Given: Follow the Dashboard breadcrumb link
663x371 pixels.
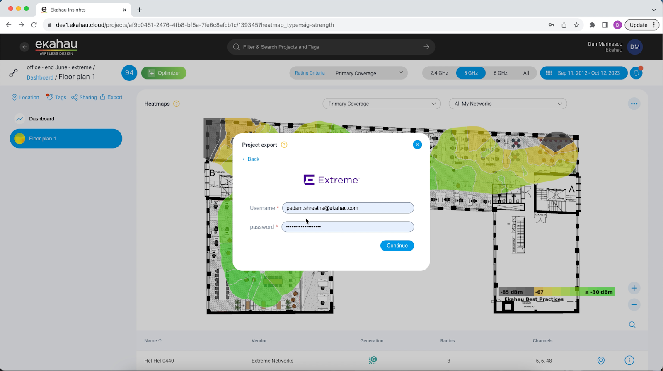Looking at the screenshot, I should (40, 77).
